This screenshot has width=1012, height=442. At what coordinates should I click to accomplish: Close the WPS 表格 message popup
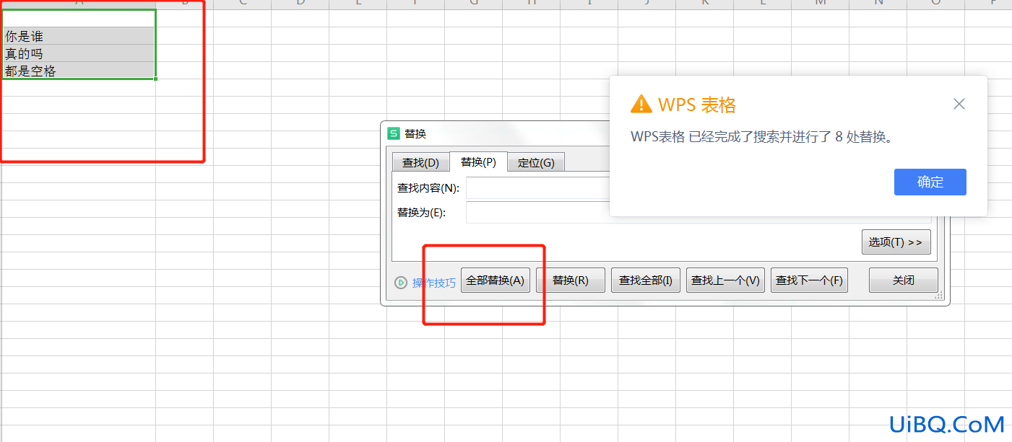(959, 104)
